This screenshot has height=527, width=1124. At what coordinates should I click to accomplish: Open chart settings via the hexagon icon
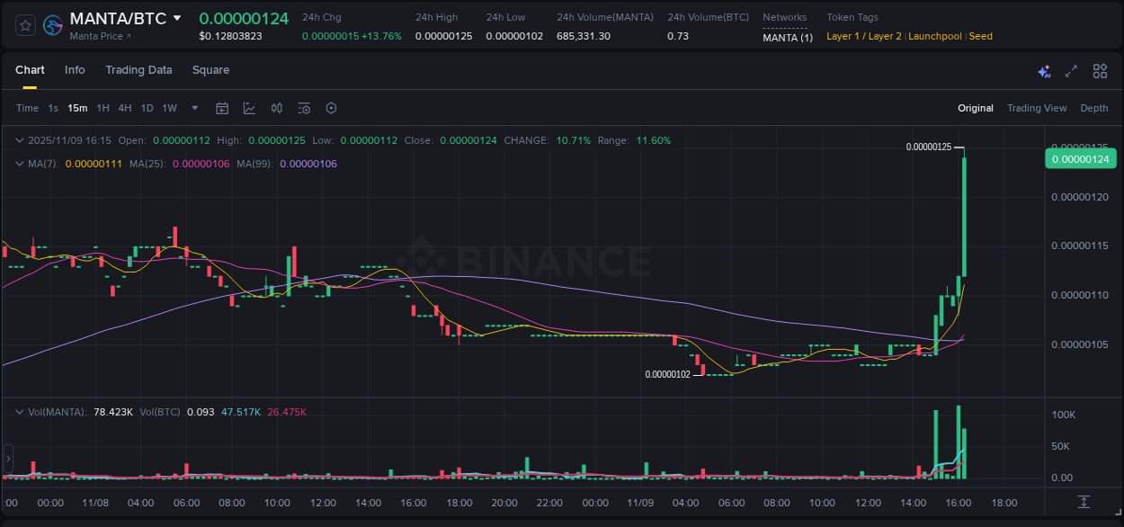click(331, 107)
